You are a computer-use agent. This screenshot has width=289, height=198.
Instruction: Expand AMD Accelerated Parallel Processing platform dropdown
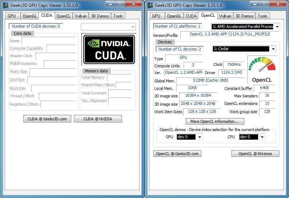click(x=246, y=26)
